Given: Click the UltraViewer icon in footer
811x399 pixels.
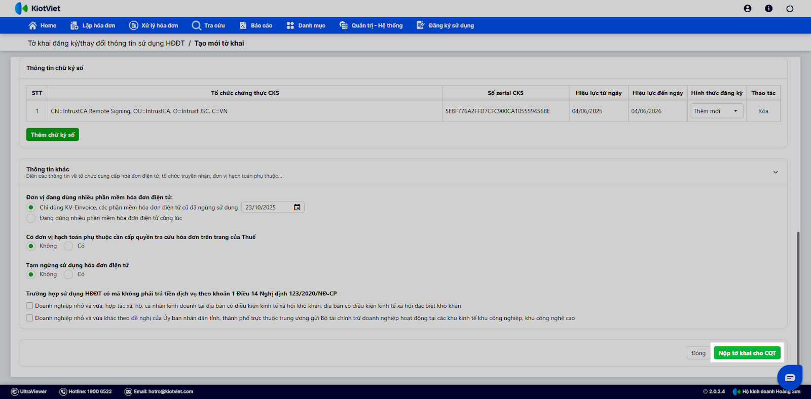Looking at the screenshot, I should click(15, 391).
